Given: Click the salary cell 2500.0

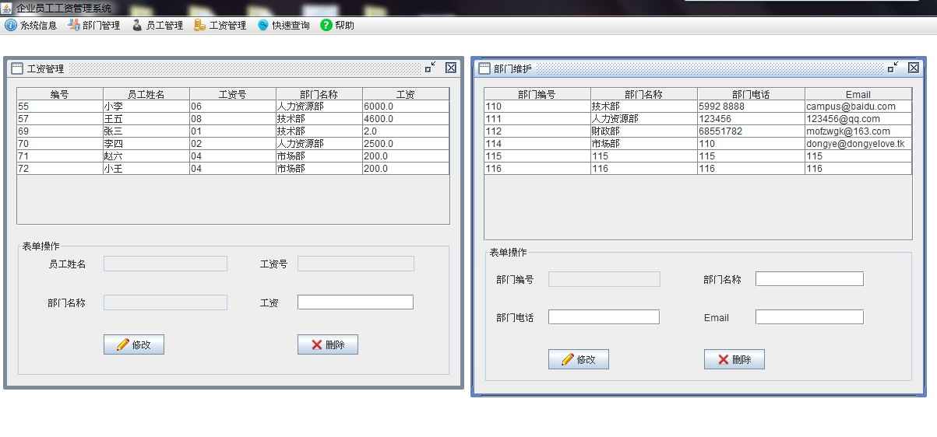Looking at the screenshot, I should click(406, 144).
